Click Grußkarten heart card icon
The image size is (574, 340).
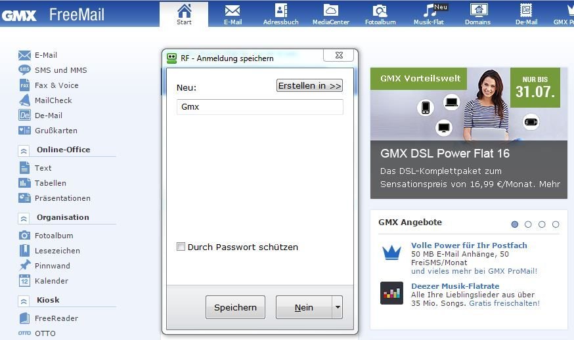(24, 131)
